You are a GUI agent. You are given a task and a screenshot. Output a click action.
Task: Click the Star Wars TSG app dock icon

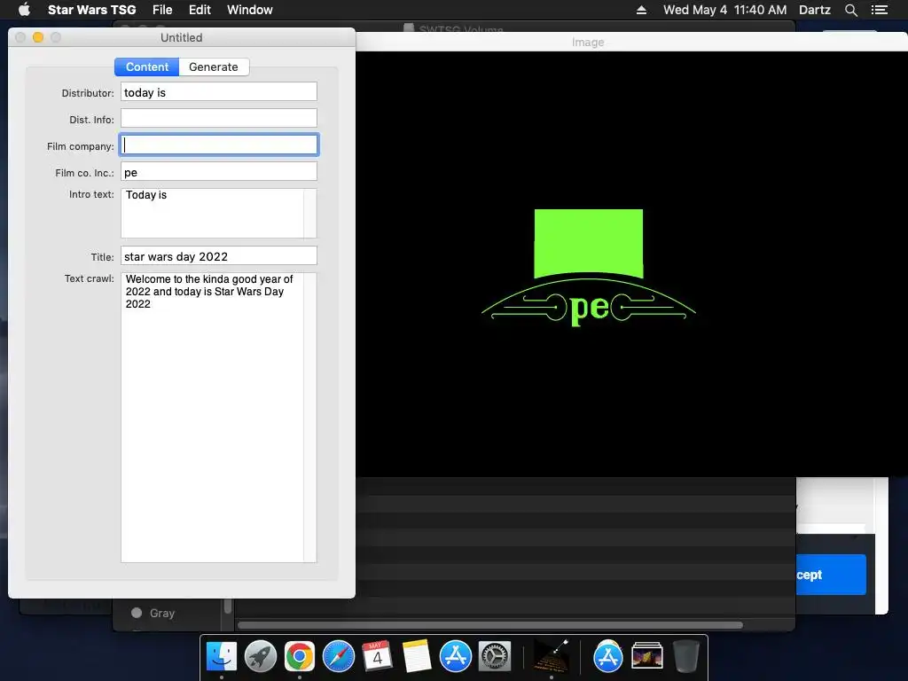click(551, 657)
